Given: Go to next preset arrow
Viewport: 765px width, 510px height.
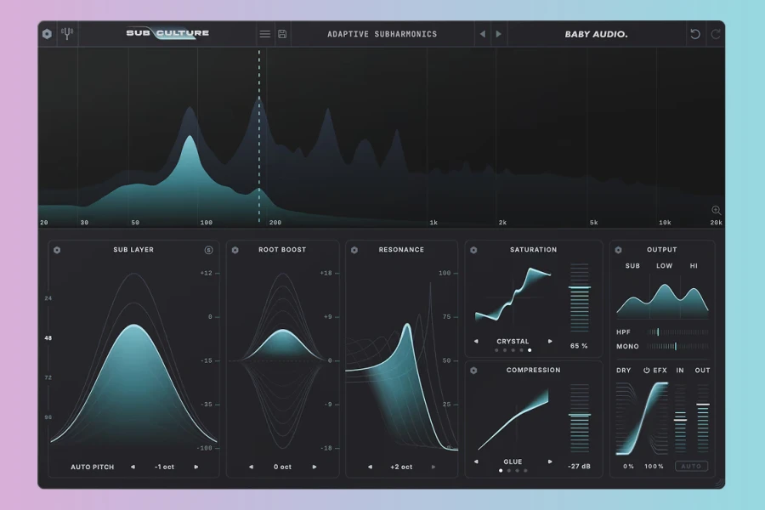Looking at the screenshot, I should coord(499,34).
